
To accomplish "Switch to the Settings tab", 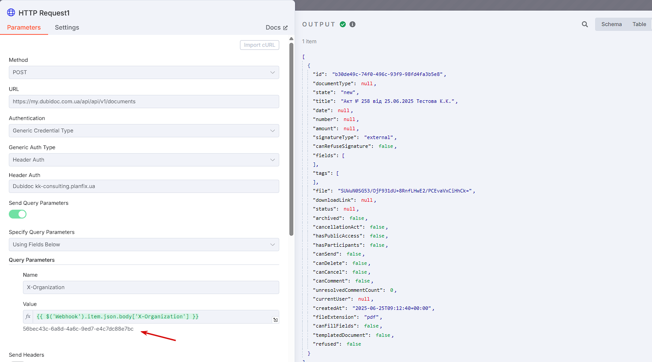I will [67, 27].
